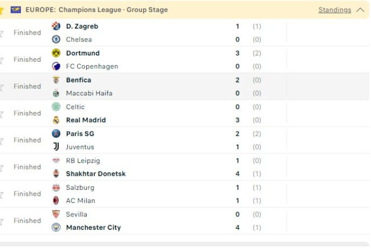Select the Shakhtar Donetsk team name
The height and width of the screenshot is (248, 371).
[x=95, y=174]
